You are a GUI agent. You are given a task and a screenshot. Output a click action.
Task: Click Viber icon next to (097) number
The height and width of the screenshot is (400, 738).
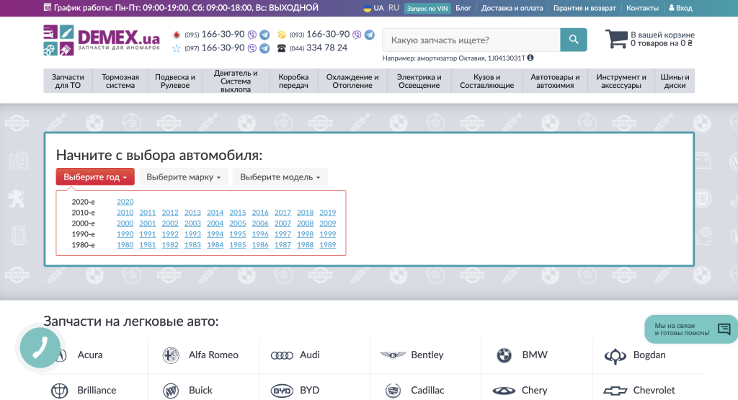coord(252,48)
